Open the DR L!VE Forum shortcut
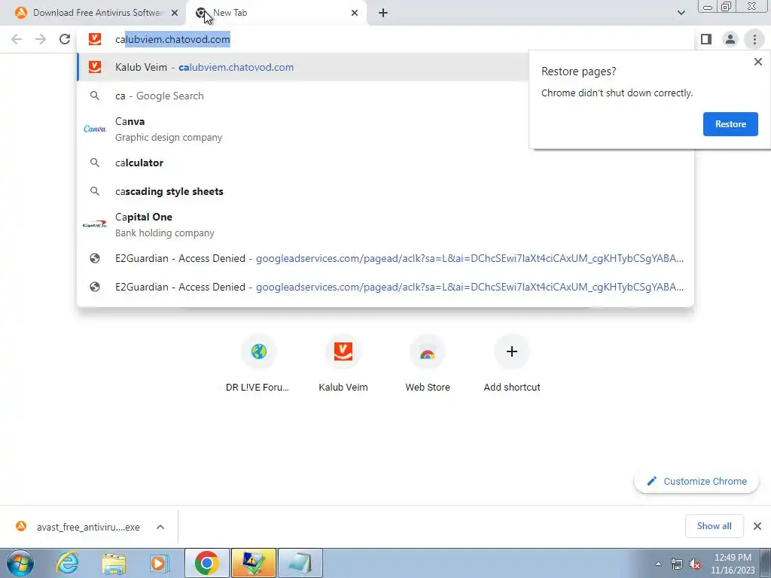Image resolution: width=771 pixels, height=578 pixels. pyautogui.click(x=259, y=364)
